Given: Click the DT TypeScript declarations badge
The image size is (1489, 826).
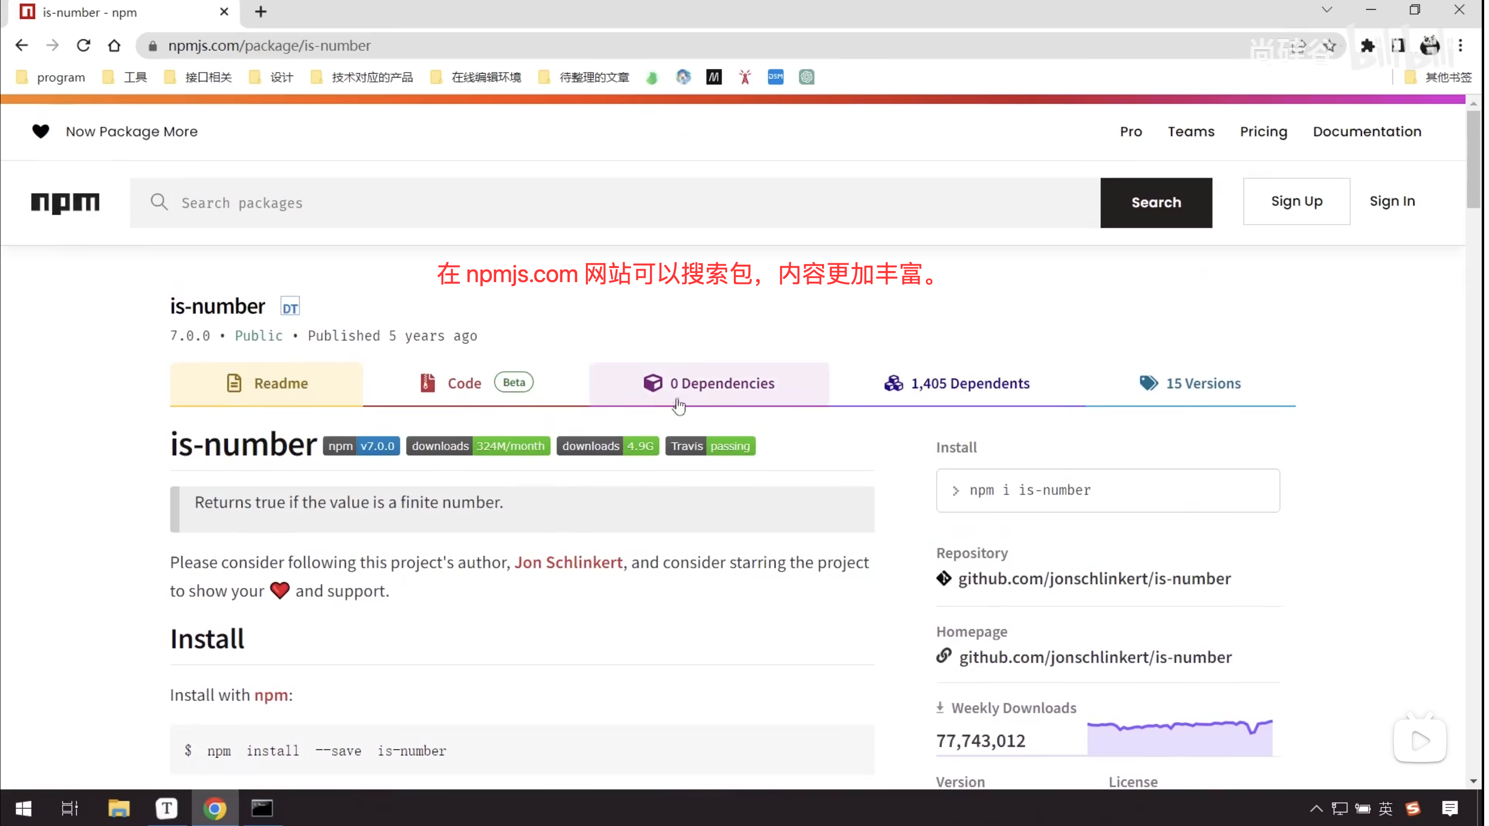Looking at the screenshot, I should (x=290, y=307).
